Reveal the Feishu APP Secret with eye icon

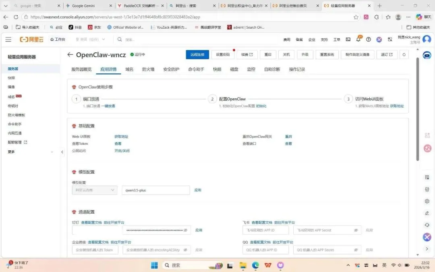click(356, 230)
